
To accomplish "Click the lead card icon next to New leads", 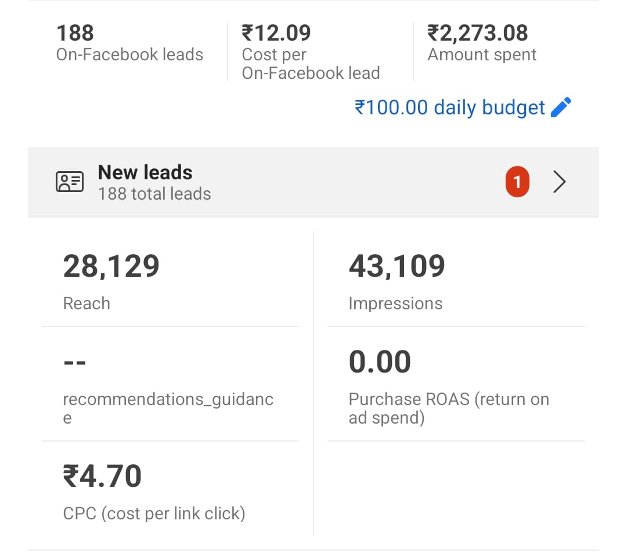I will click(x=70, y=182).
